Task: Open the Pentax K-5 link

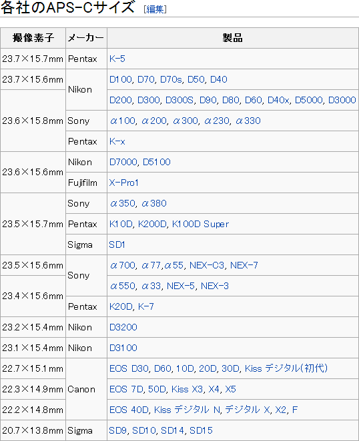Action: [117, 59]
